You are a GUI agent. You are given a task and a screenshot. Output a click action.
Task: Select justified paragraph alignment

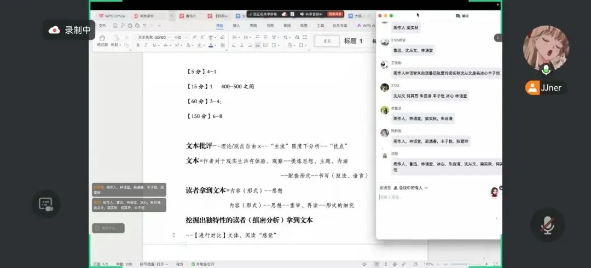pos(257,45)
